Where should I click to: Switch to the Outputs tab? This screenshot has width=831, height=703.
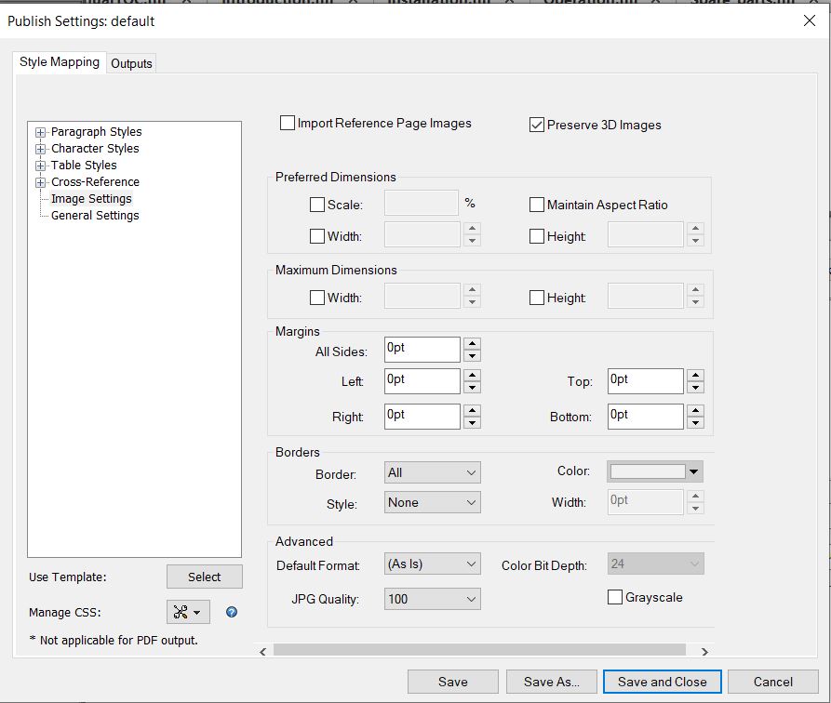(x=131, y=63)
